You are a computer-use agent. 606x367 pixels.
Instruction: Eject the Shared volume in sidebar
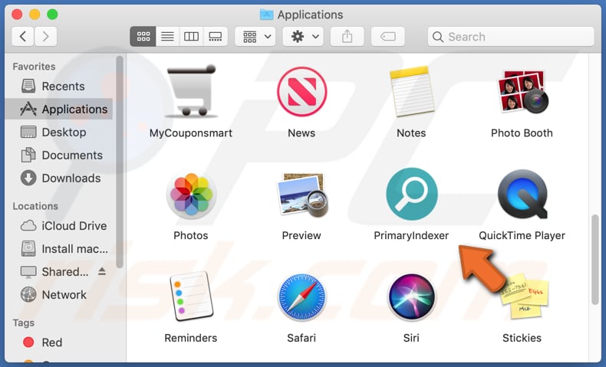pyautogui.click(x=101, y=272)
